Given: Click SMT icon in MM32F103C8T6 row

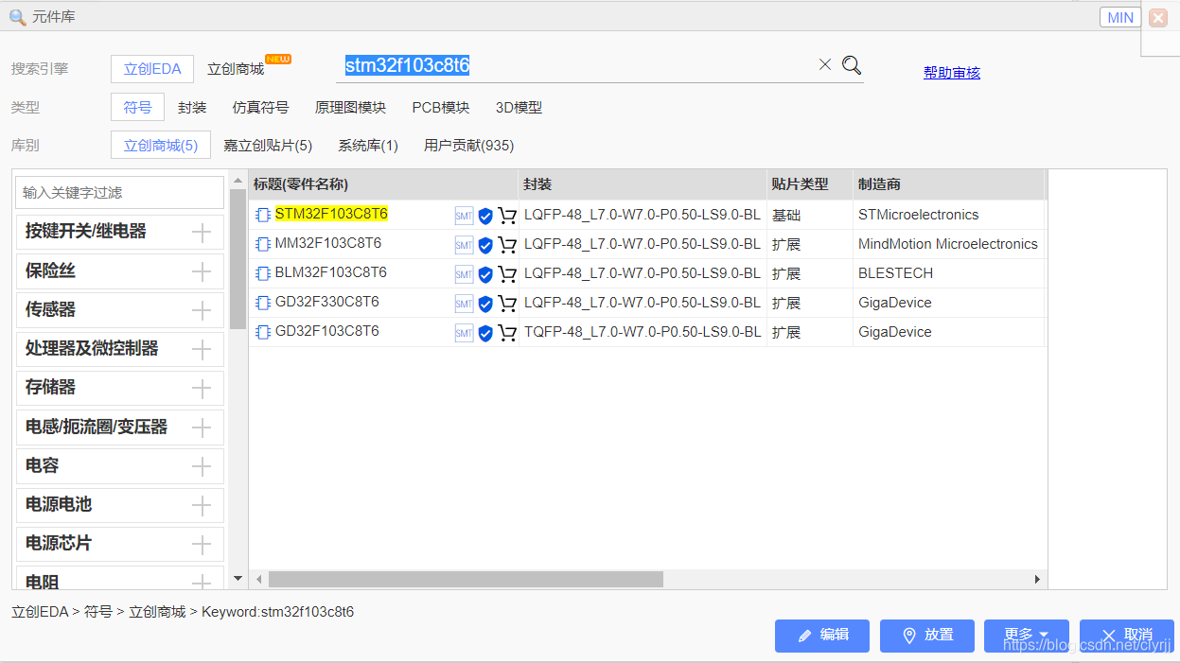Looking at the screenshot, I should coord(464,245).
